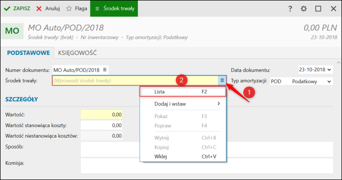This screenshot has width=342, height=180.
Task: Click the ZAPISZ save button
Action: pos(17,8)
